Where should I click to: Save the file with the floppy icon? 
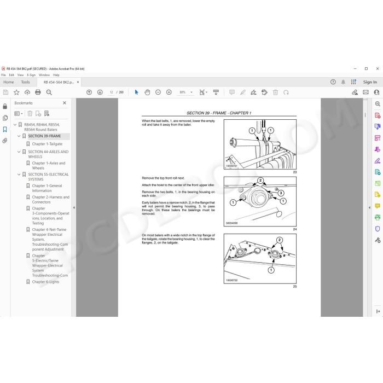click(5, 92)
